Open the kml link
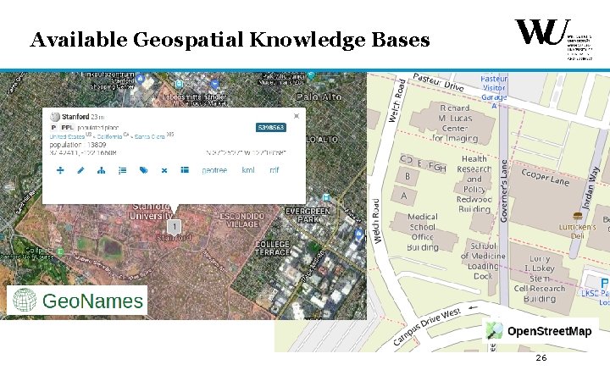 click(247, 170)
